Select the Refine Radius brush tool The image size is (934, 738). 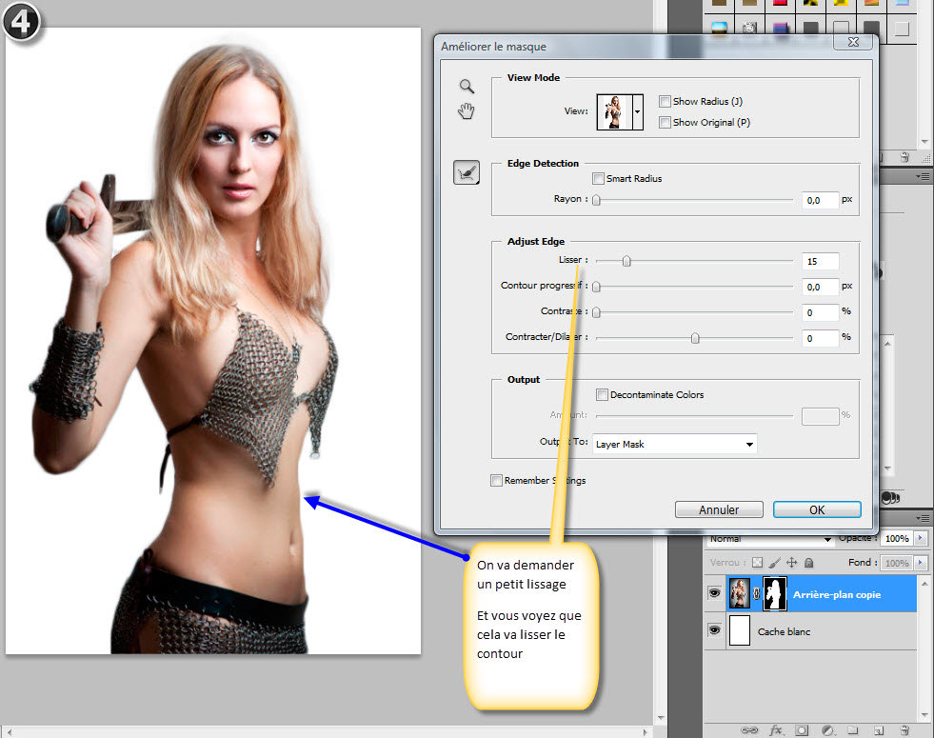pyautogui.click(x=467, y=172)
